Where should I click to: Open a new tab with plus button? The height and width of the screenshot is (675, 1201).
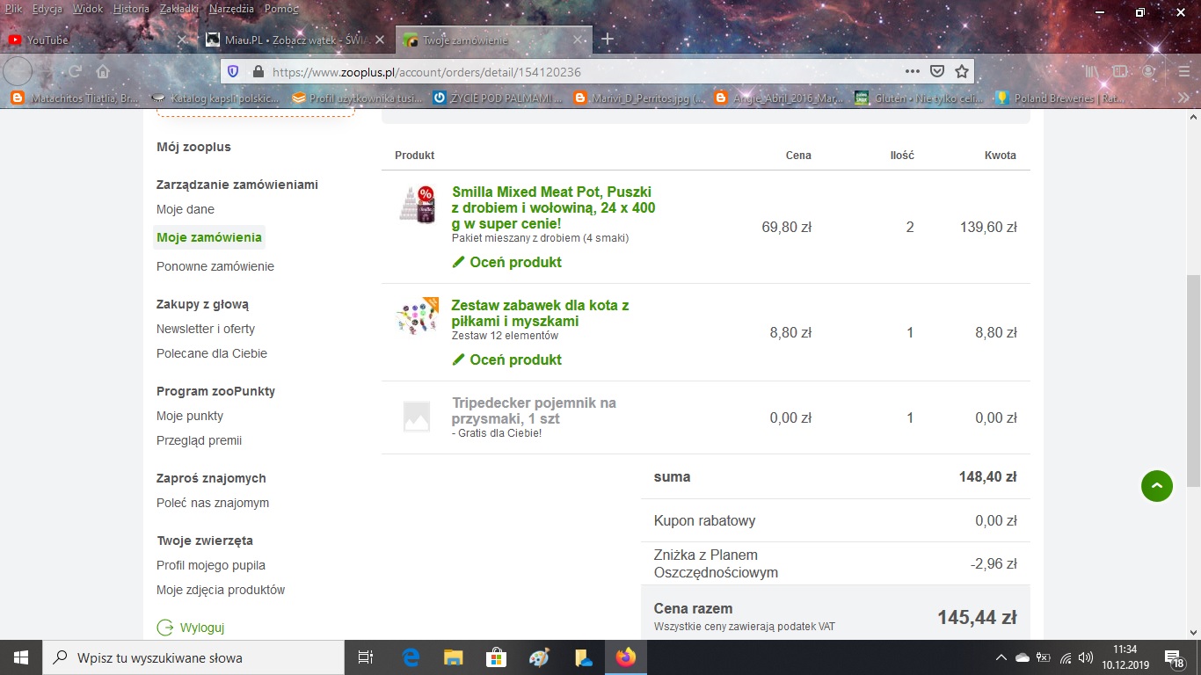[608, 40]
